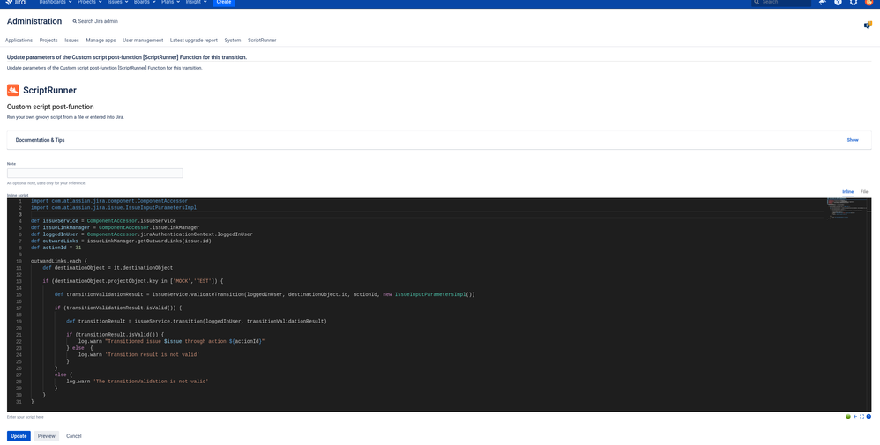Viewport: 880px width, 445px height.
Task: Switch to the Inline script tab
Action: (848, 192)
